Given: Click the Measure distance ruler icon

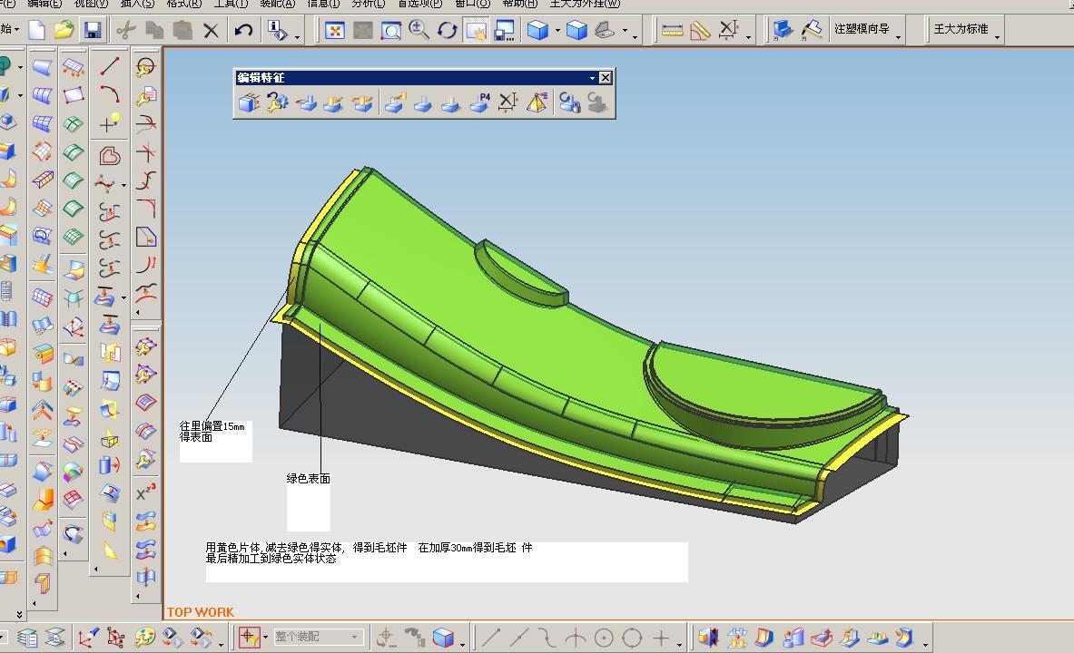Looking at the screenshot, I should tap(672, 31).
